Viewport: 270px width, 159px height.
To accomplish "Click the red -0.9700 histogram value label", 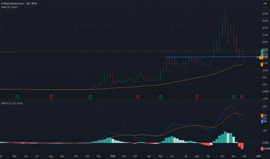I will [x=265, y=149].
